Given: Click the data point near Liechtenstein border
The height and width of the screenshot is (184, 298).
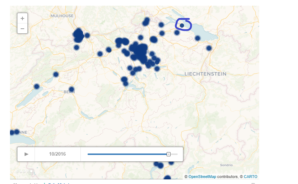Looking at the screenshot, I should (x=209, y=48).
